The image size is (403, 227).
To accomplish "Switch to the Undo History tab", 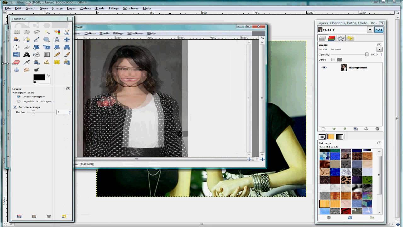I will pyautogui.click(x=350, y=38).
